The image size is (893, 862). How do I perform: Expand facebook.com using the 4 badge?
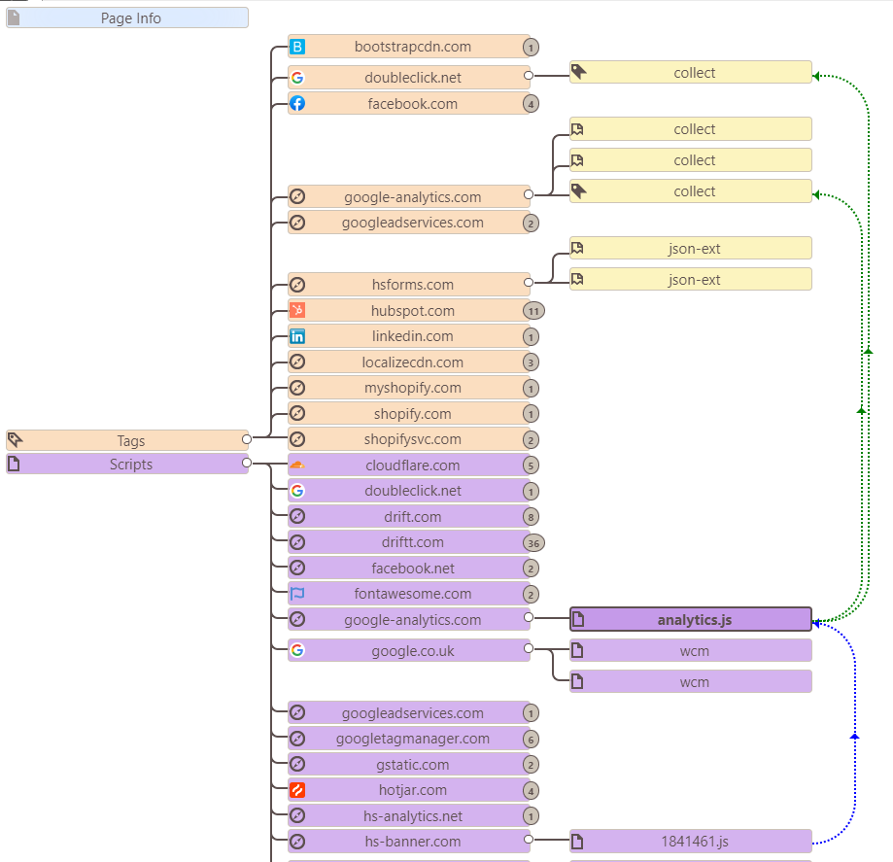(x=531, y=104)
